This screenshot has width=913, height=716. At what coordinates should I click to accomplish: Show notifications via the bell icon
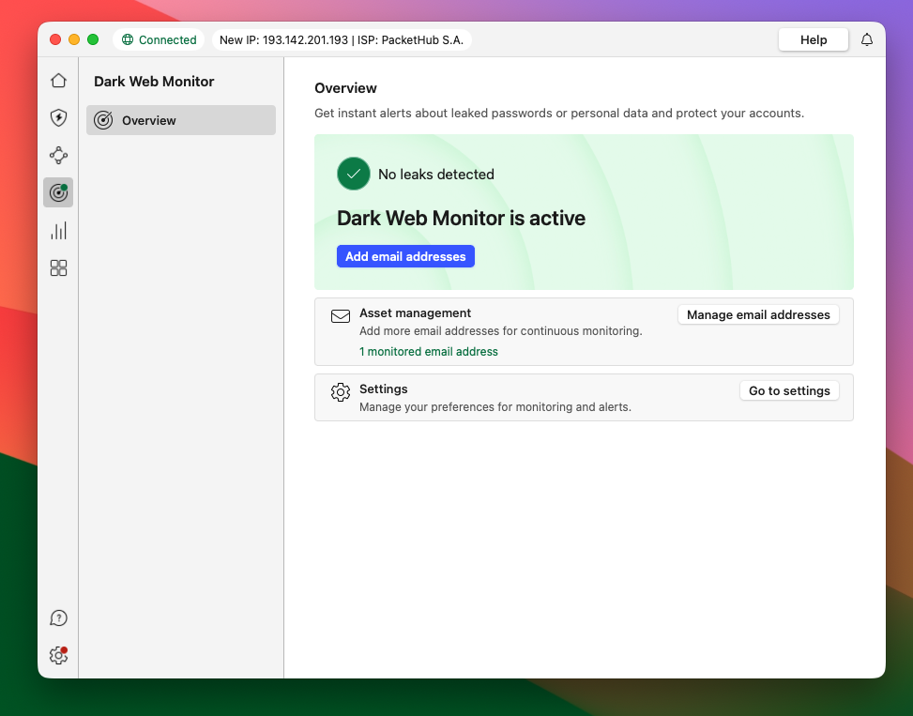[x=866, y=39]
